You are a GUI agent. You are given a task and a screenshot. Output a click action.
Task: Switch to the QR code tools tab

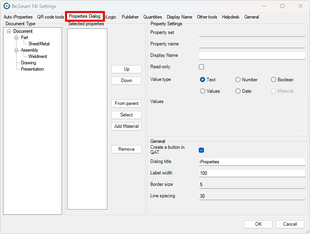50,17
